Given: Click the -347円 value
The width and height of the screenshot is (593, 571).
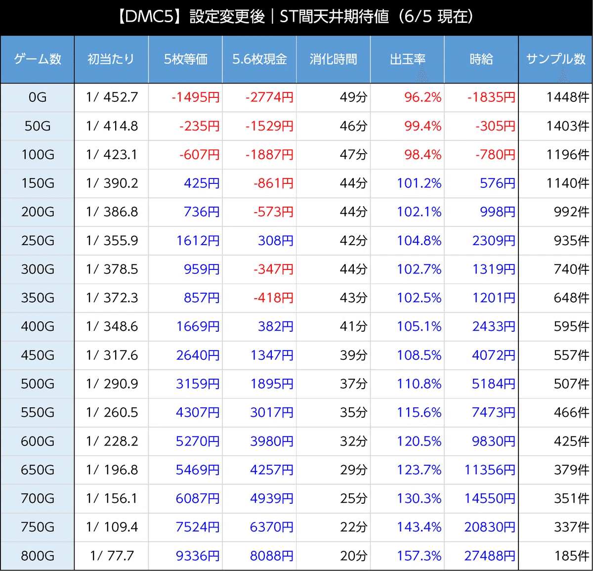Looking at the screenshot, I should (x=273, y=269).
